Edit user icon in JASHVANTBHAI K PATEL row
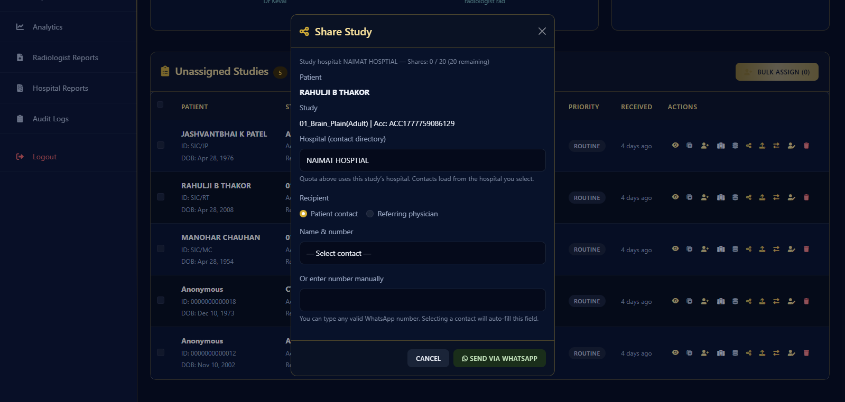This screenshot has height=402, width=845. coord(791,146)
